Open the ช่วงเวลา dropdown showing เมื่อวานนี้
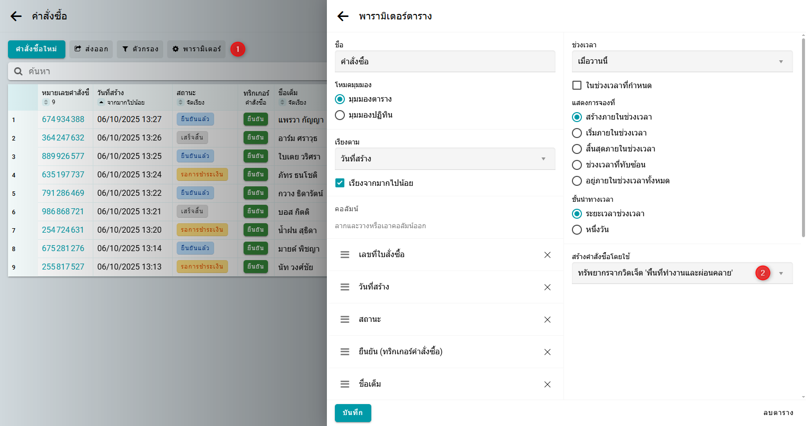The height and width of the screenshot is (426, 806). [682, 61]
